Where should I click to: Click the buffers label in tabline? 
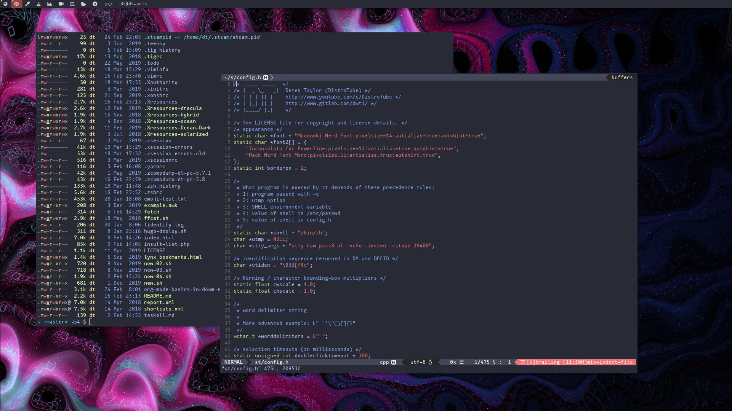(622, 77)
